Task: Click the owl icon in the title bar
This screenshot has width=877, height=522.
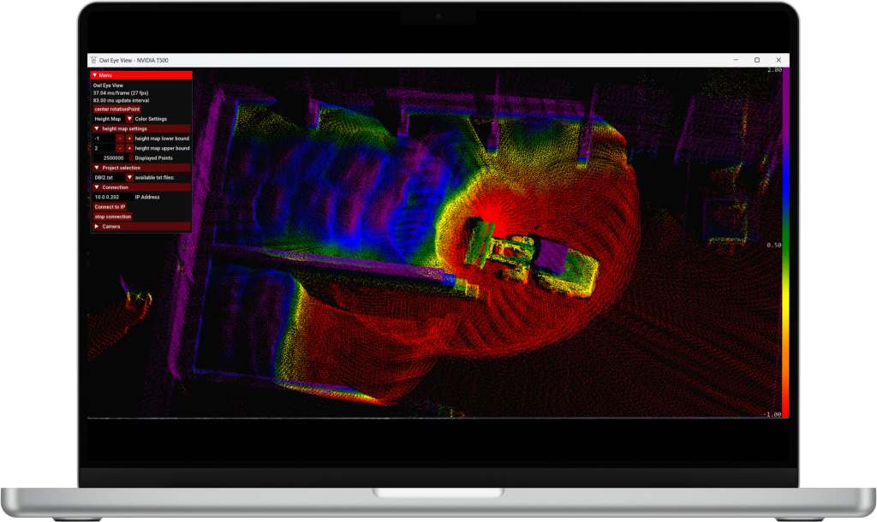Action: (95, 60)
